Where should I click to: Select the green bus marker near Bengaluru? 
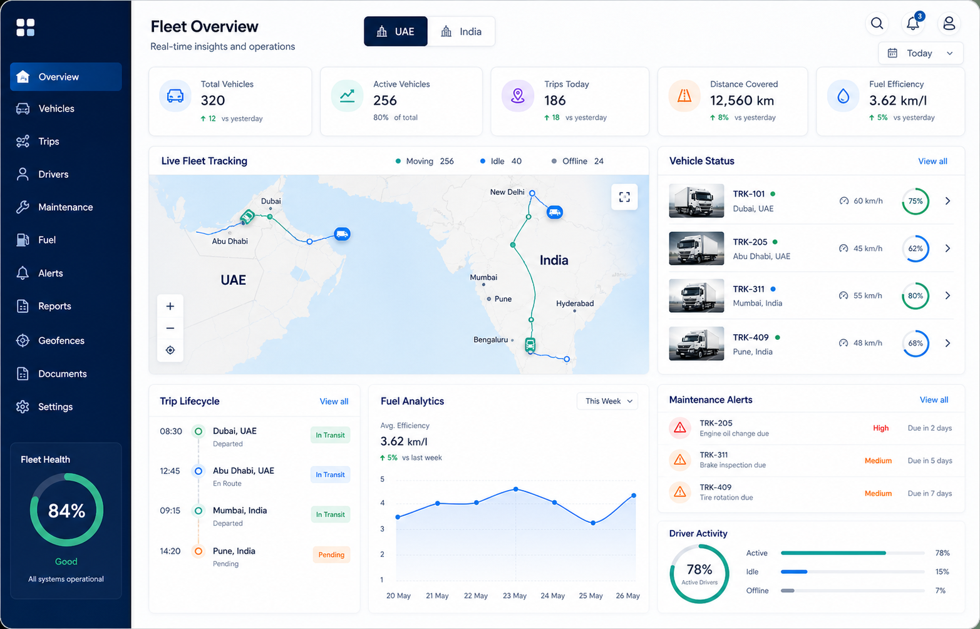coord(530,344)
